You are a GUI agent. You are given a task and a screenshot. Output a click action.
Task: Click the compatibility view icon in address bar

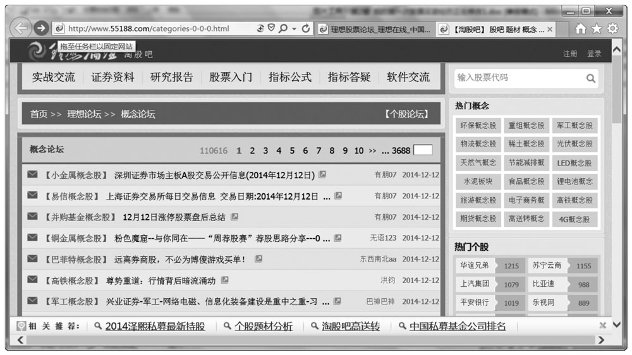260,28
